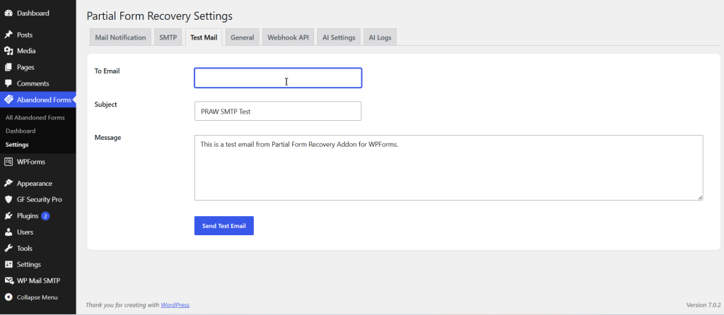This screenshot has width=724, height=315.
Task: Open Dashboard under Abandoned Forms submenu
Action: (x=21, y=131)
